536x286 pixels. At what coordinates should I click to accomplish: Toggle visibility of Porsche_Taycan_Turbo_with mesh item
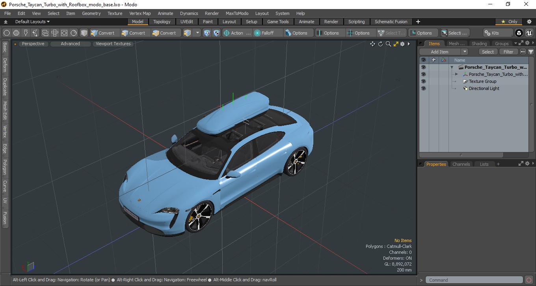coord(423,74)
